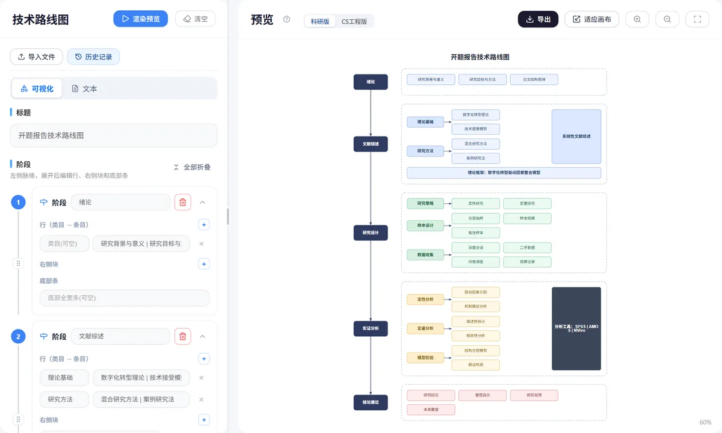Image resolution: width=722 pixels, height=433 pixels.
Task: Collapse all stages with 全部折叠
Action: click(x=192, y=167)
